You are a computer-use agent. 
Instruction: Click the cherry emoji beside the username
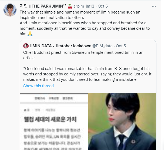click(70, 6)
